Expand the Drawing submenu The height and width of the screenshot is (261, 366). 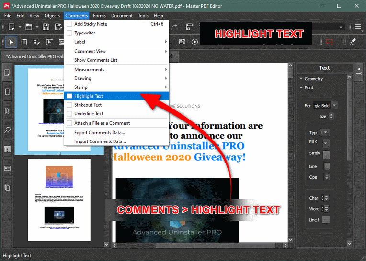point(116,78)
